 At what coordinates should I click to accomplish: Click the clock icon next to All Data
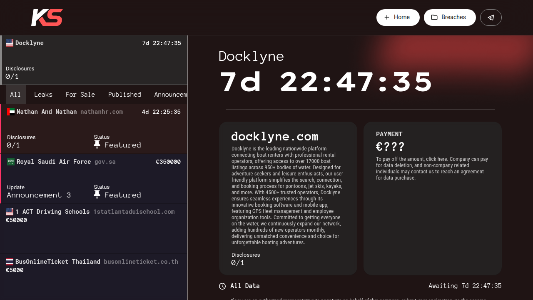click(x=222, y=286)
